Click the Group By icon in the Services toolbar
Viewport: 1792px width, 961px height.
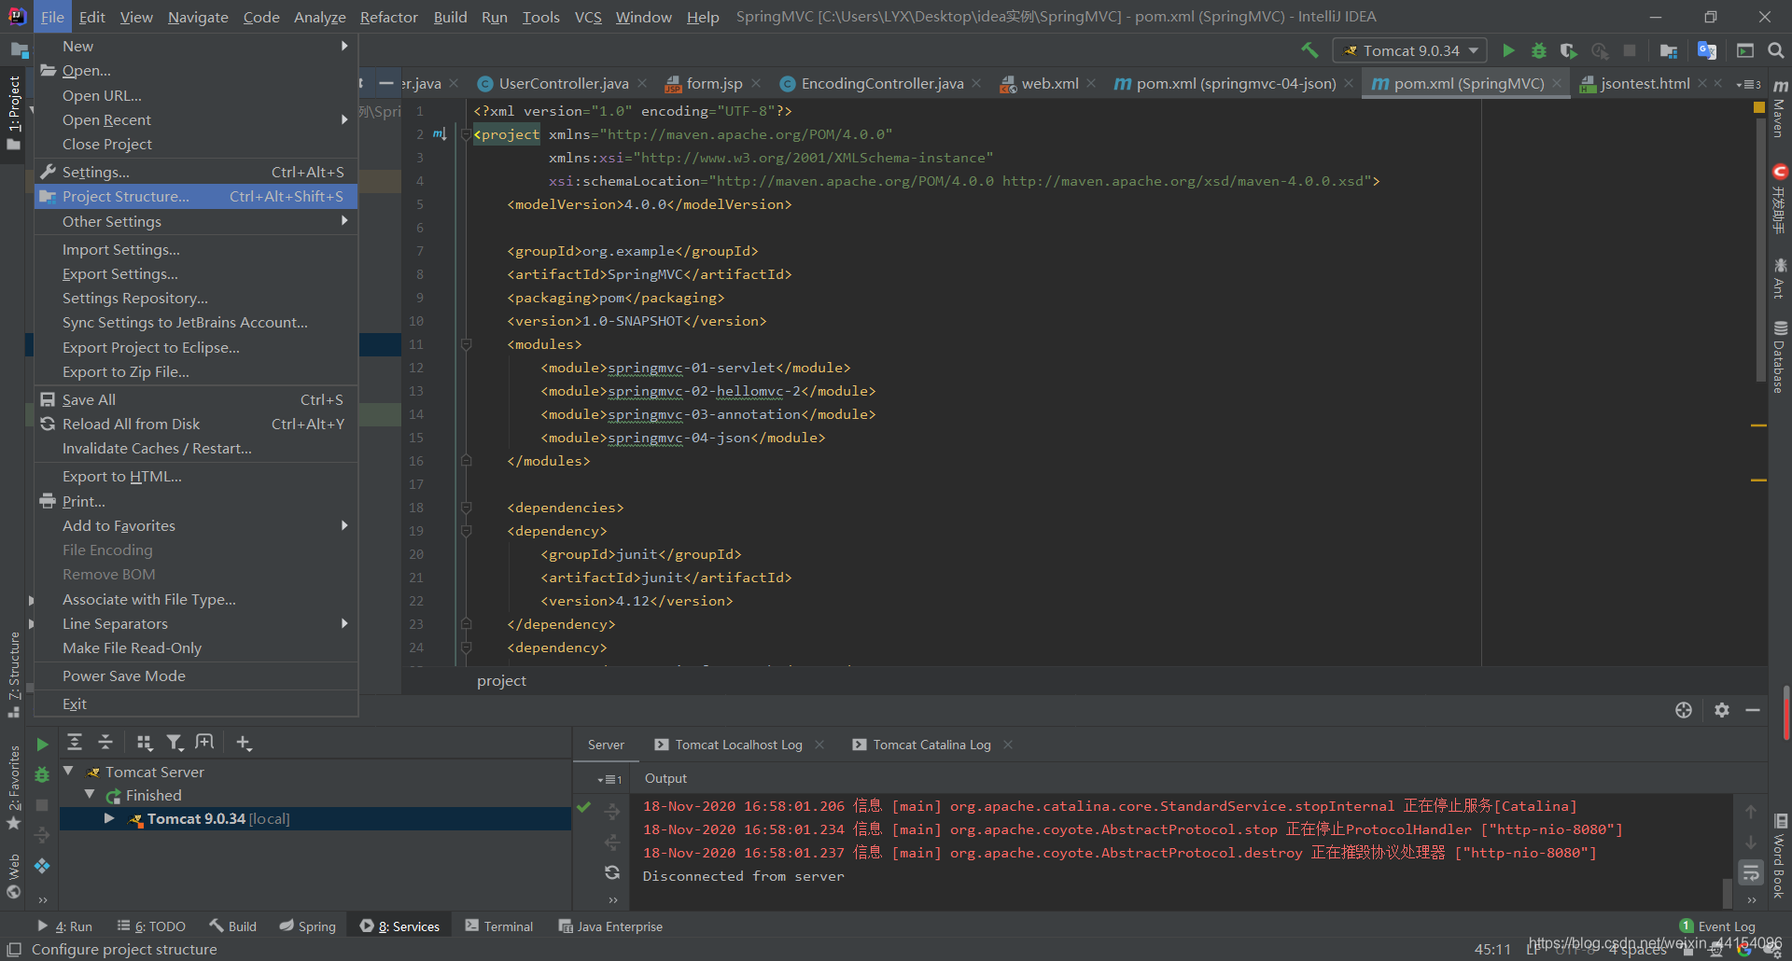(144, 742)
